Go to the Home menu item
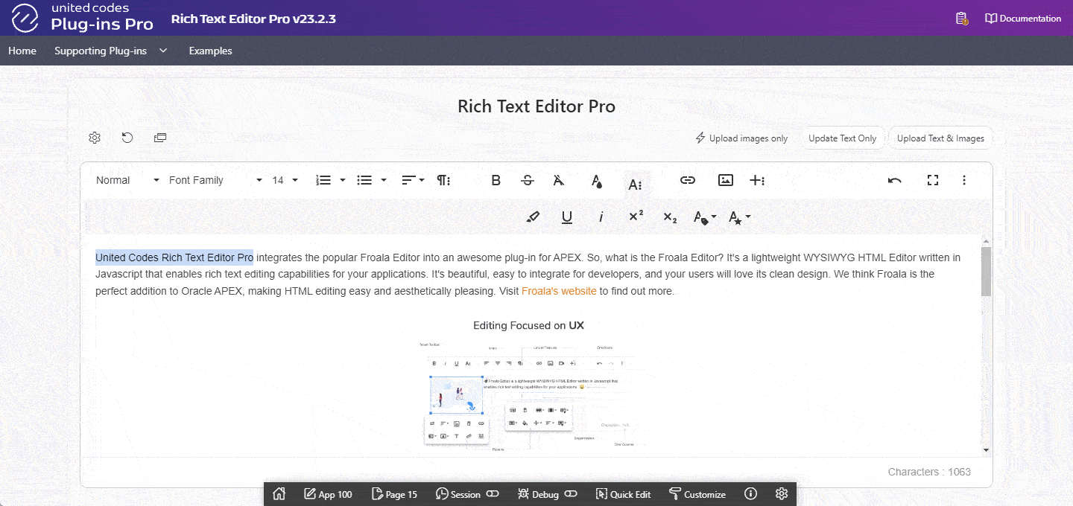1073x506 pixels. (22, 51)
